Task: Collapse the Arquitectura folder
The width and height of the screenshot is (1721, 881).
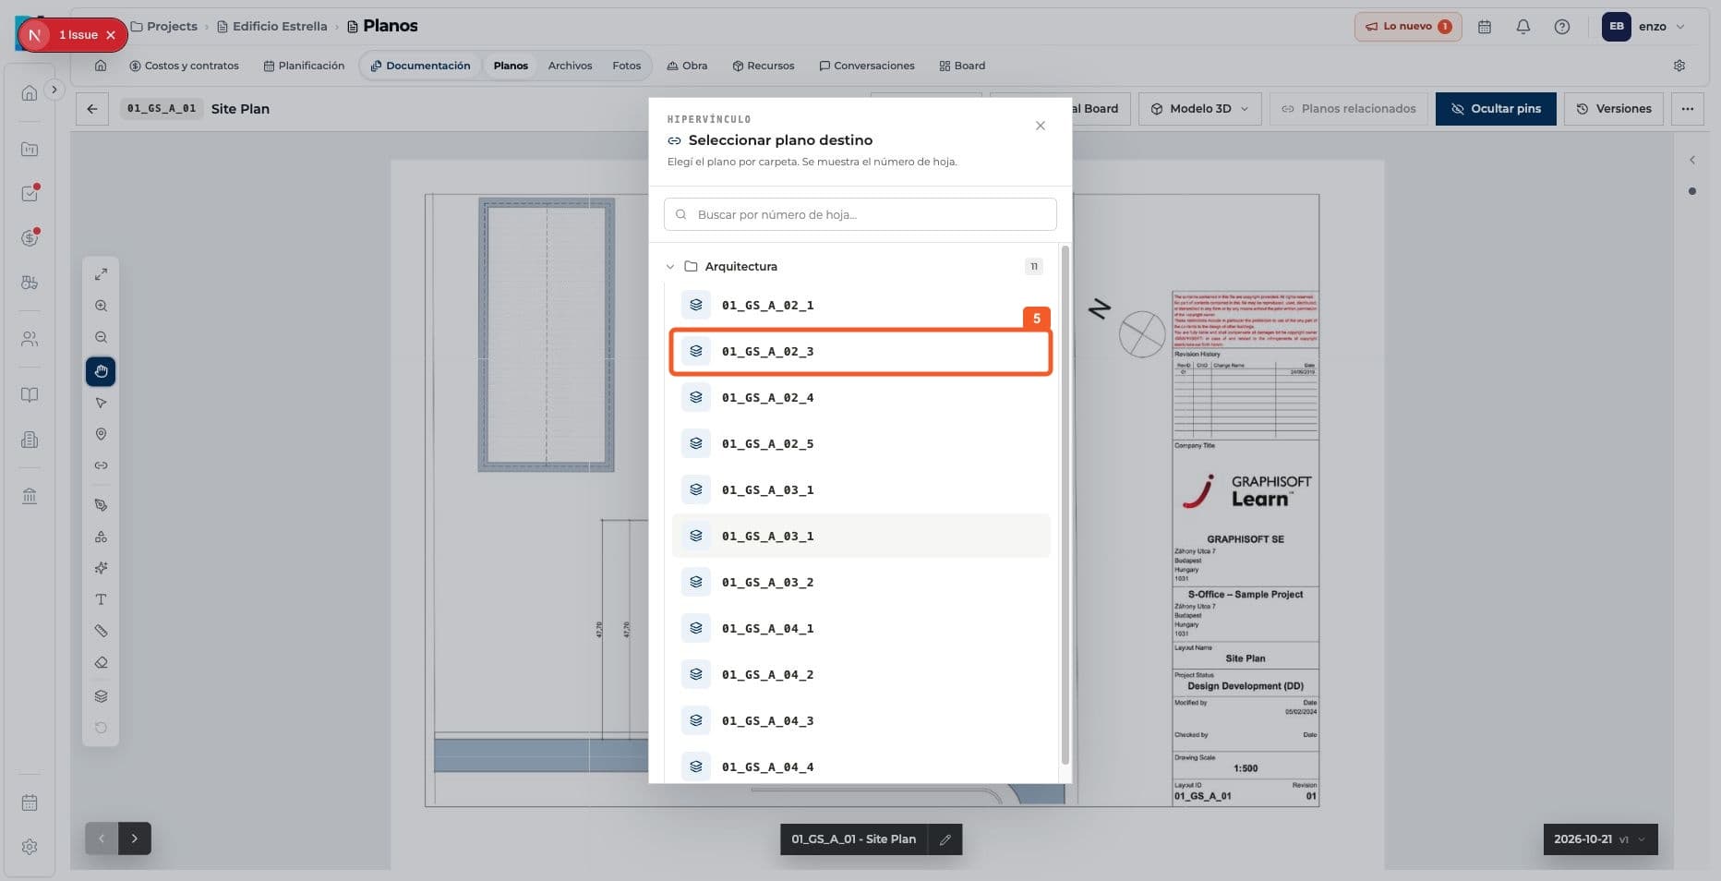Action: 670,267
